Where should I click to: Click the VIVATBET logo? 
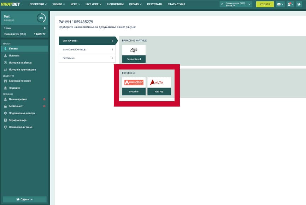click(x=10, y=4)
